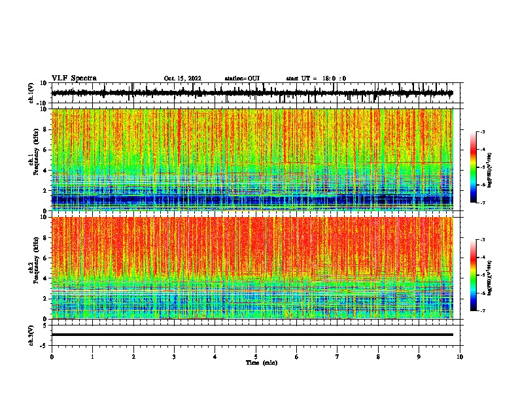The image size is (518, 400).
Task: Click the station=OUI label
Action: coord(242,78)
